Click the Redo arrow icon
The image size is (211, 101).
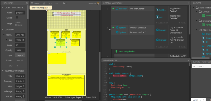click(56, 3)
